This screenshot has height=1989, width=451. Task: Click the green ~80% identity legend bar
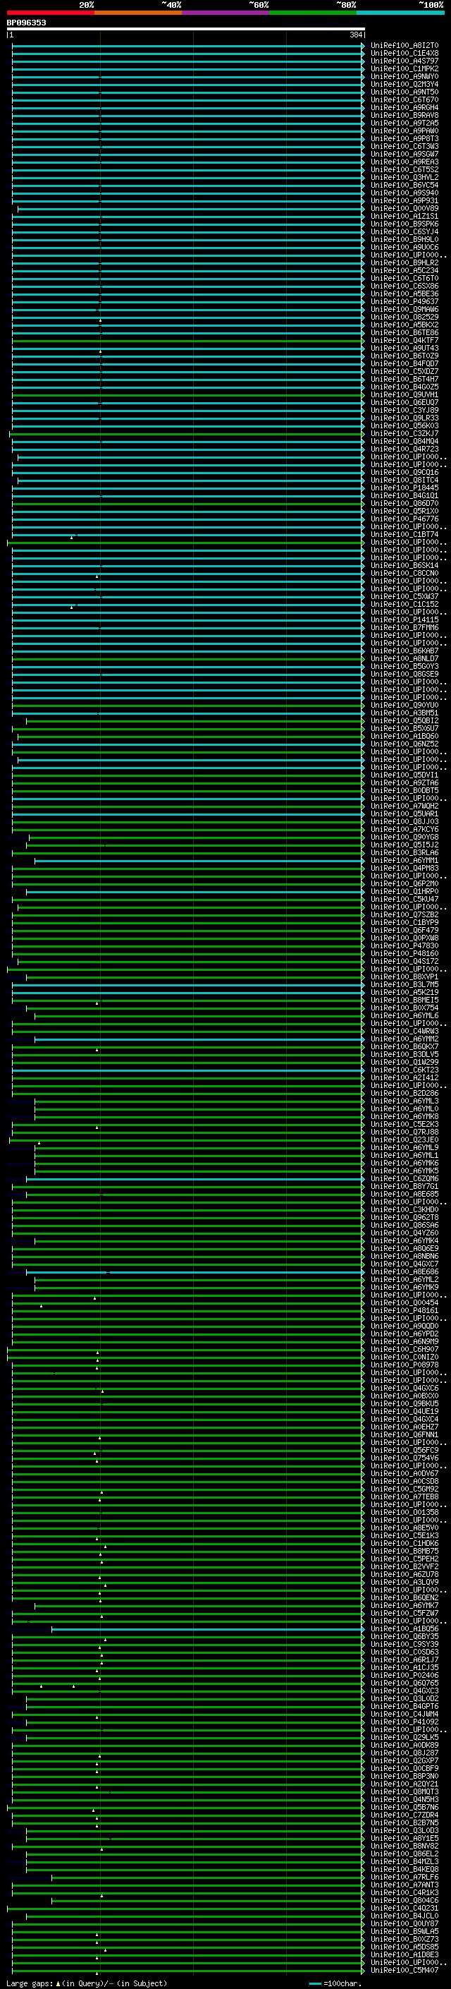pos(313,13)
